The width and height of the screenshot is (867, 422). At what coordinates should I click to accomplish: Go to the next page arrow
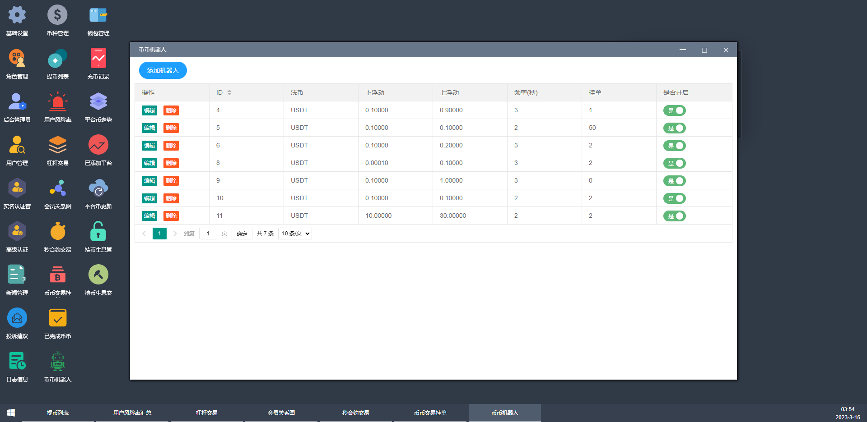click(x=175, y=234)
